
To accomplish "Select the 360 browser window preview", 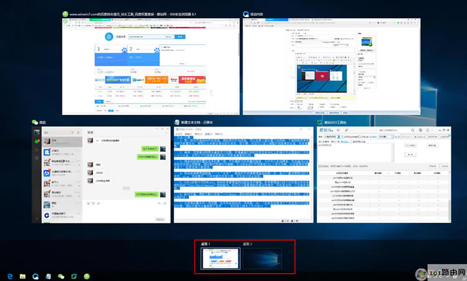I will 150,66.
